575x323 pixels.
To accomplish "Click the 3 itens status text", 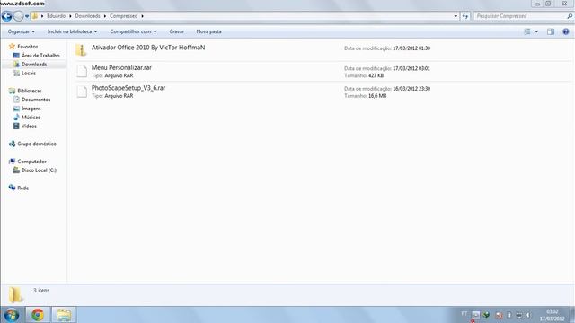I will point(41,291).
